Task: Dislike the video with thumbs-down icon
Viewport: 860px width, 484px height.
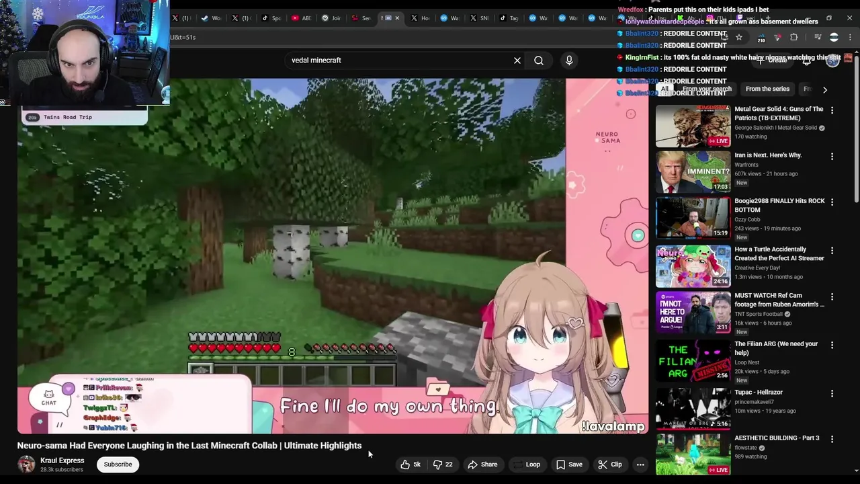Action: (x=443, y=465)
